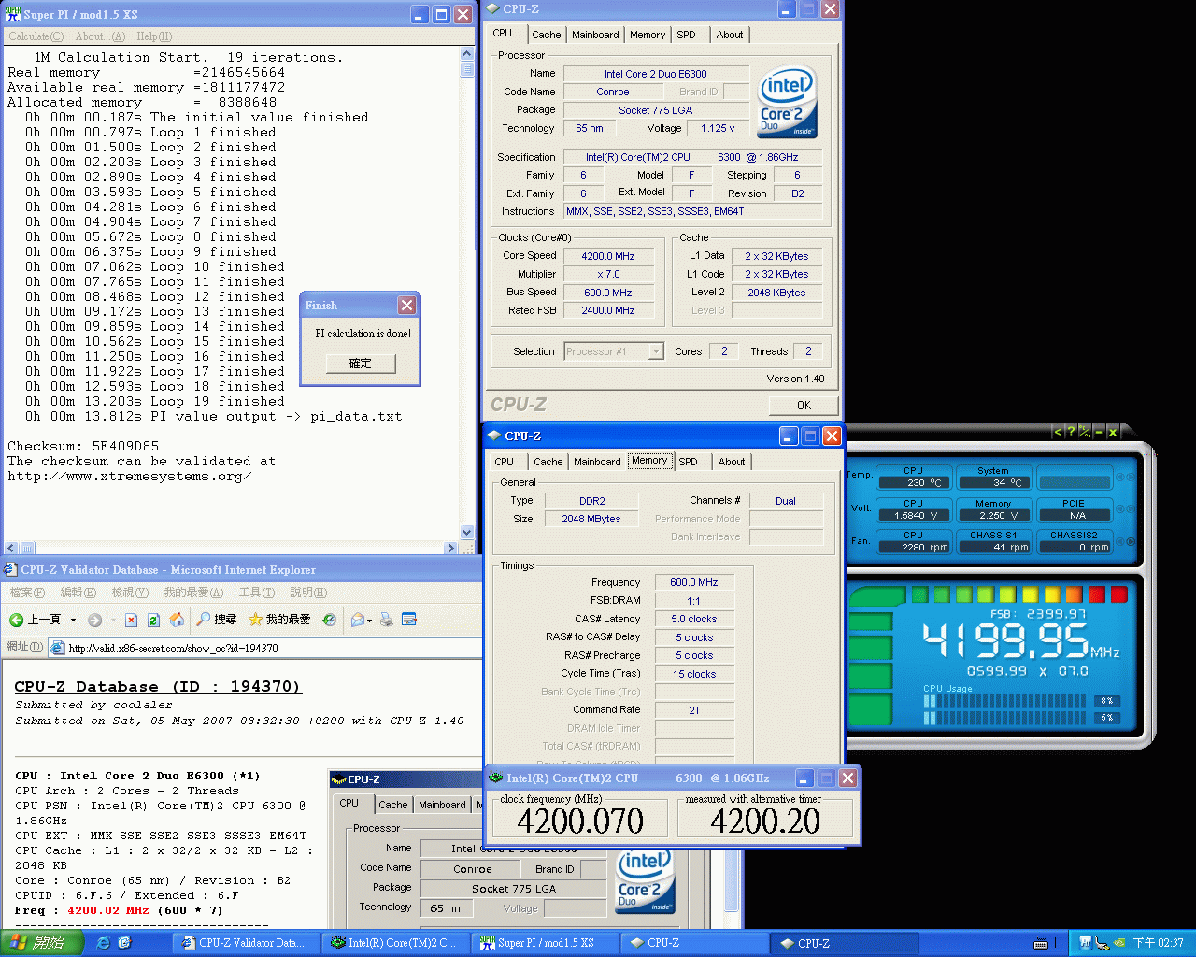Click the Frequency 600.0 MHz field in Memory tab
Viewport: 1196px width, 957px height.
694,582
